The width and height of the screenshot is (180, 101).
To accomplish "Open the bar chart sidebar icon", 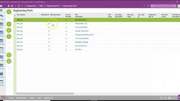I will pos(1,74).
